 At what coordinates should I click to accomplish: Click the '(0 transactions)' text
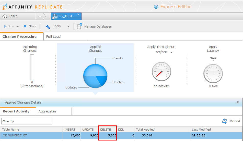click(x=32, y=86)
